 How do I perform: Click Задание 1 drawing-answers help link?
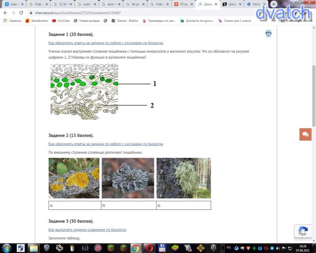coord(105,43)
